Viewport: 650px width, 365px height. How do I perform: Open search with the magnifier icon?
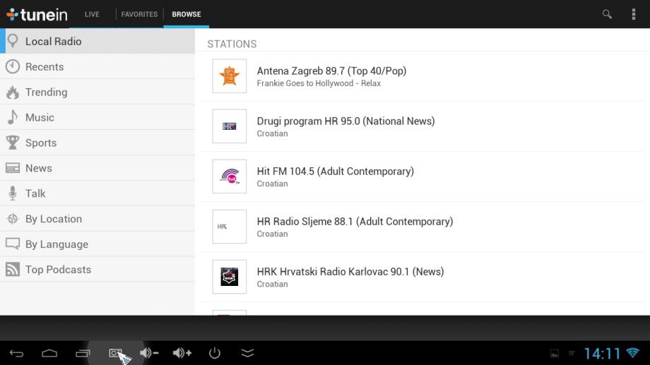click(607, 14)
